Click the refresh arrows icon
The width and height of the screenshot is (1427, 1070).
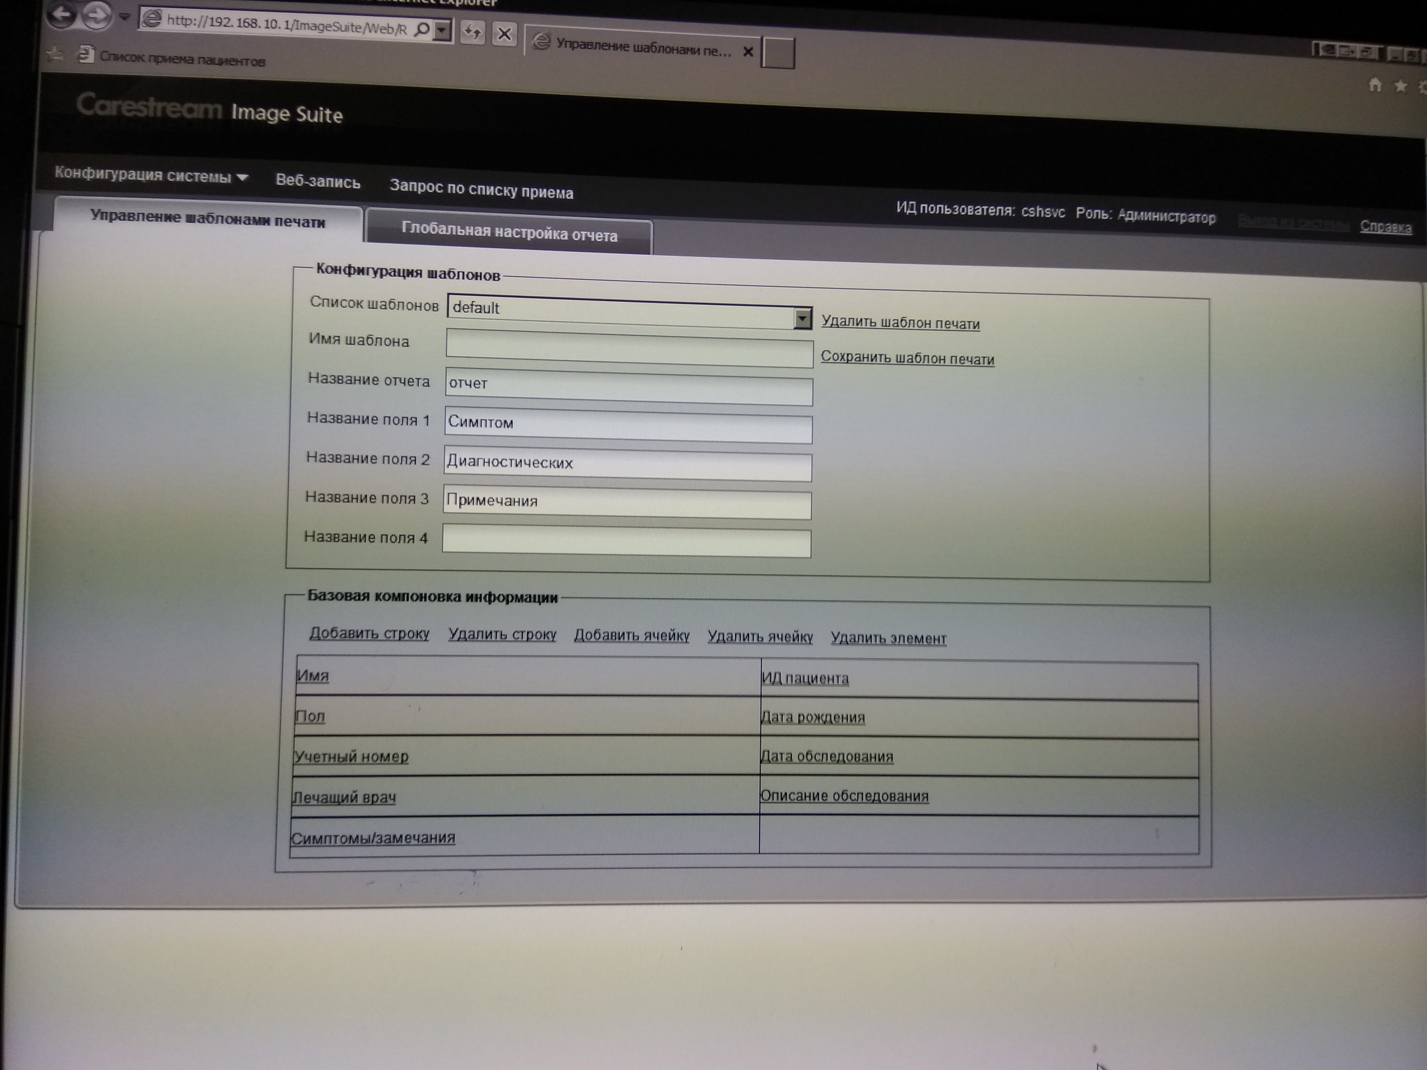(x=473, y=32)
